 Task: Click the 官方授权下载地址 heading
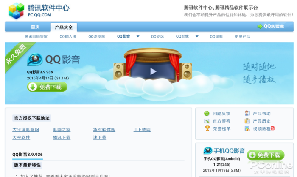coord(32,118)
